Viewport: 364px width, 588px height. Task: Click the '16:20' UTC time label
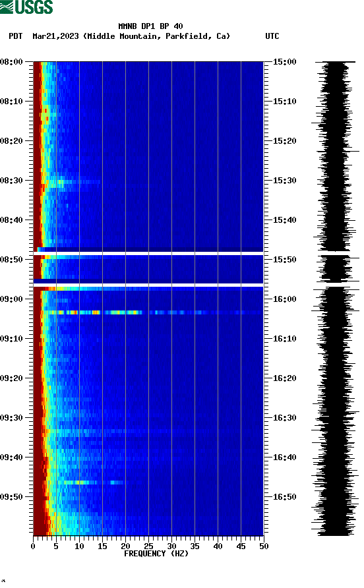pyautogui.click(x=284, y=378)
